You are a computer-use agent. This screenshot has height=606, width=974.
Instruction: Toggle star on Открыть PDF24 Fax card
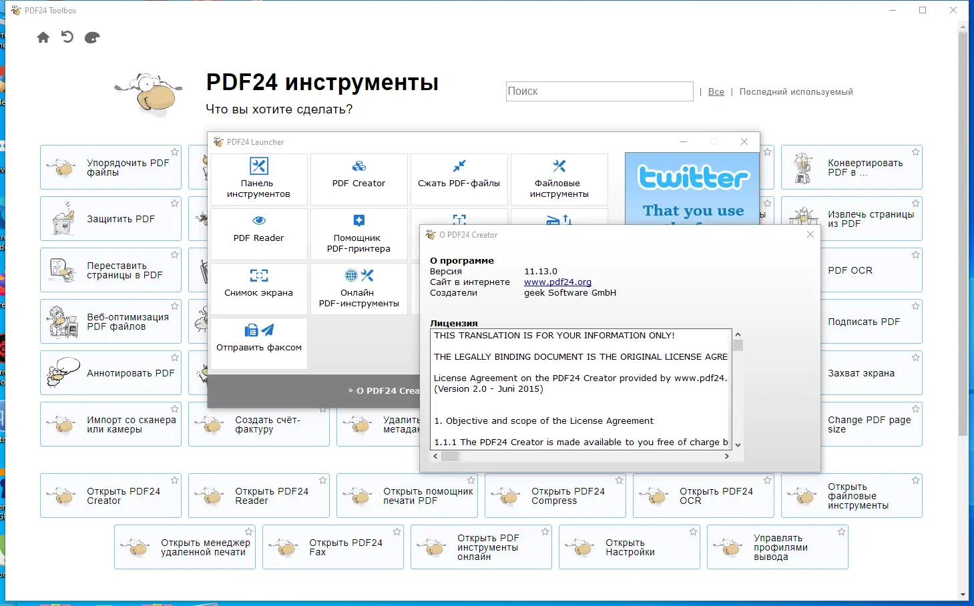click(397, 532)
